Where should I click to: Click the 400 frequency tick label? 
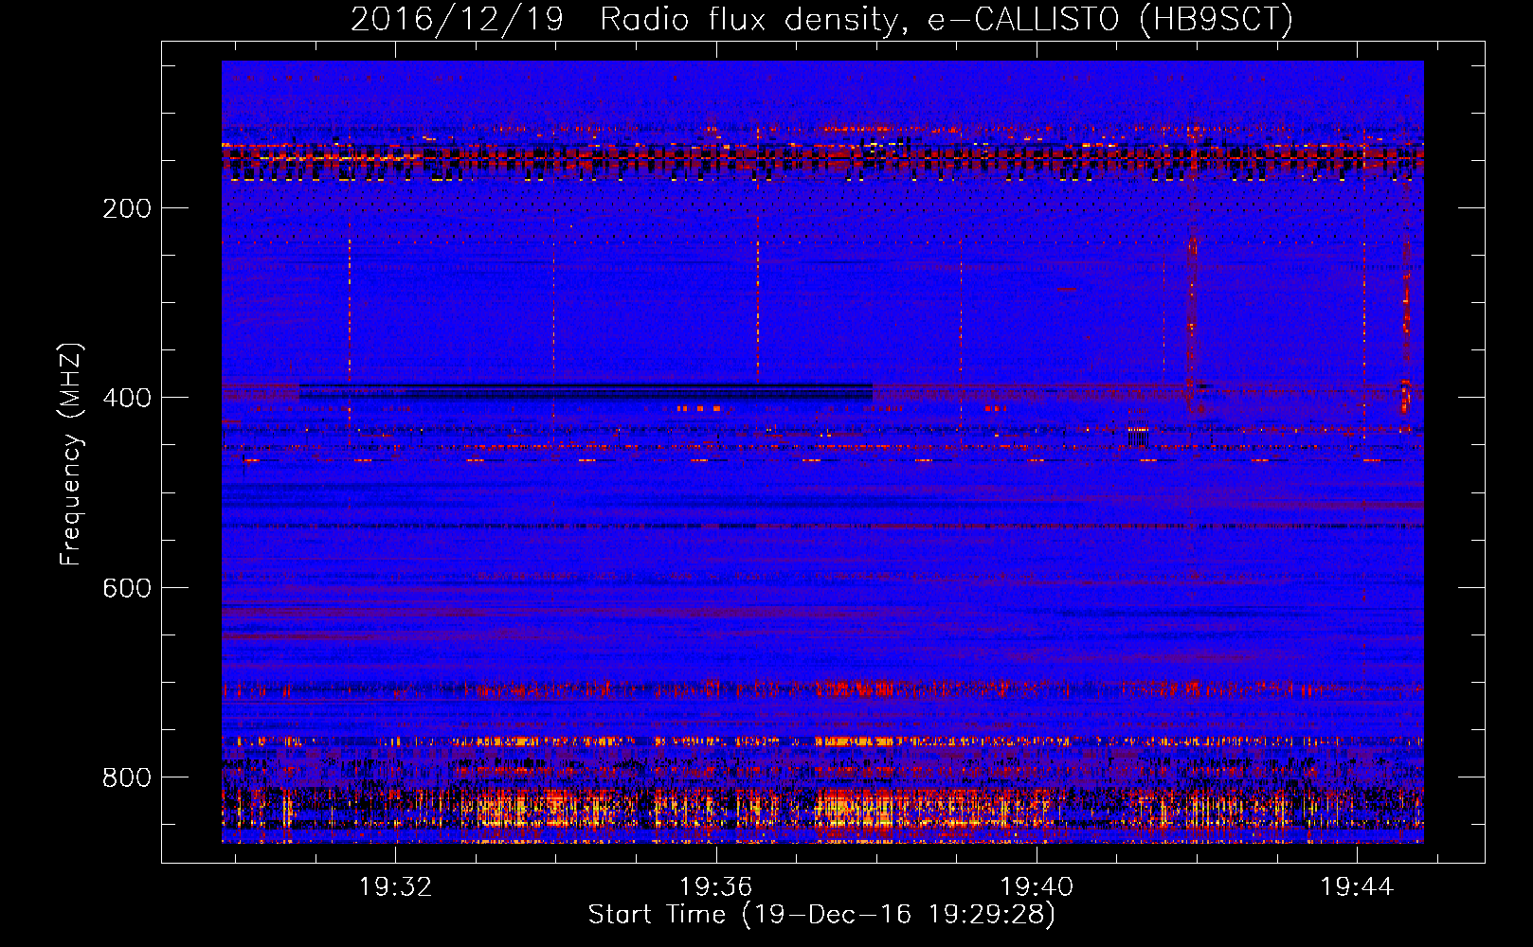(x=126, y=398)
